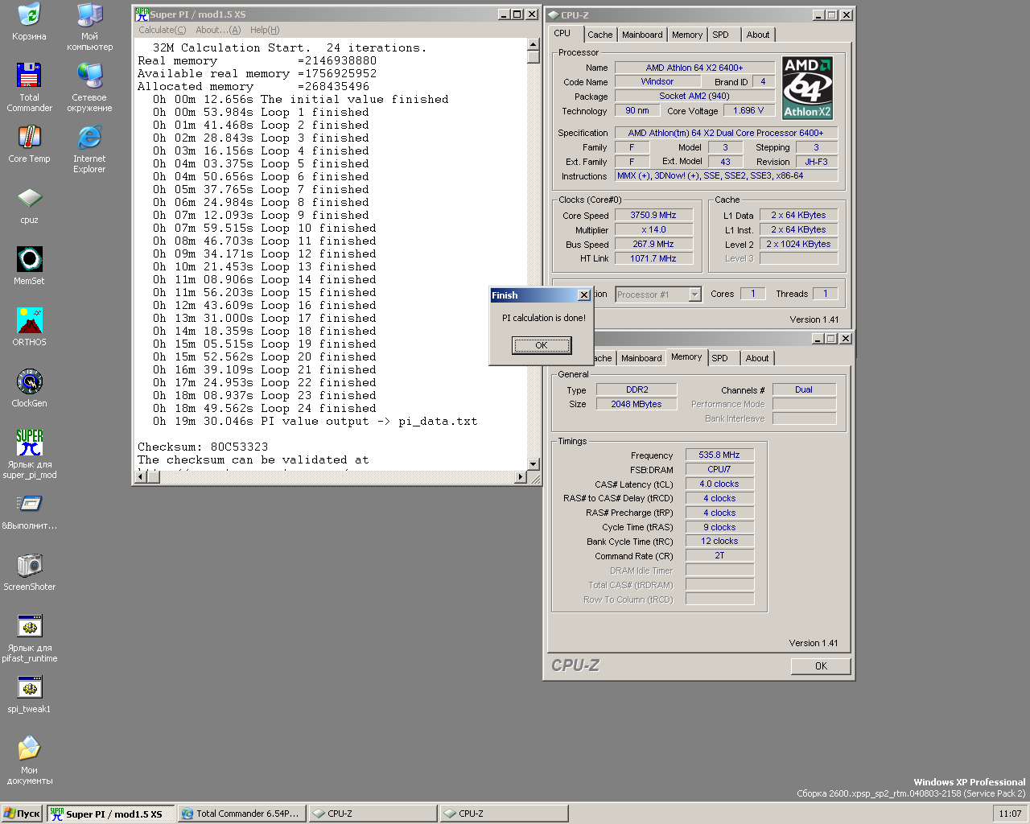Image resolution: width=1030 pixels, height=824 pixels.
Task: Select Memory tab in lower CPU-Z window
Action: pyautogui.click(x=686, y=356)
